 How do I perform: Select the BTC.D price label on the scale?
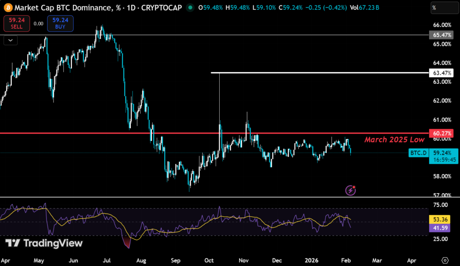(x=418, y=153)
